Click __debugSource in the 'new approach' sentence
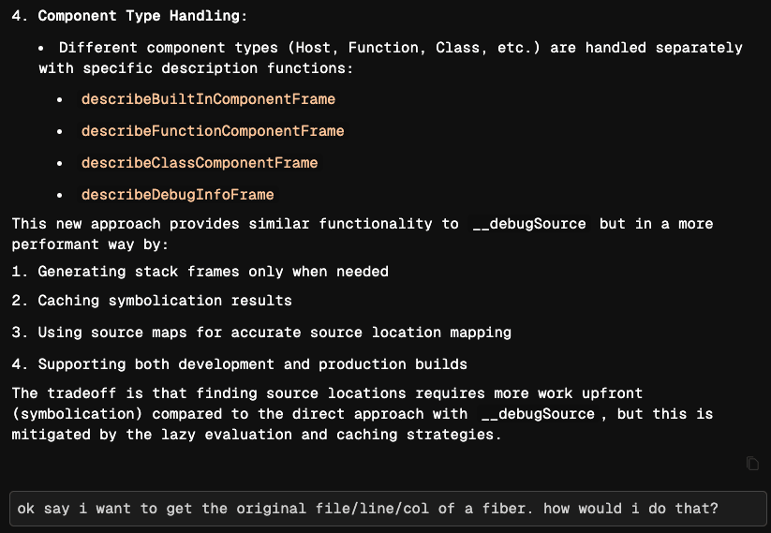The width and height of the screenshot is (771, 533). tap(529, 224)
